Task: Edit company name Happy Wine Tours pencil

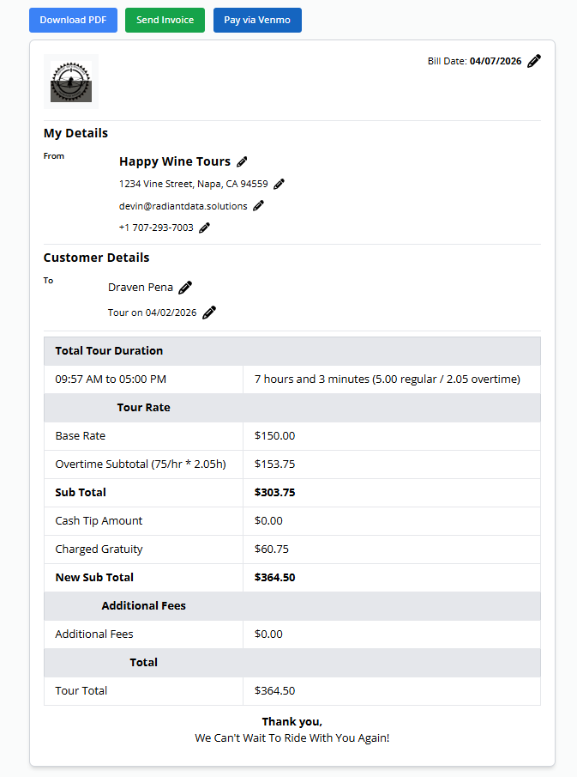Action: pos(242,161)
